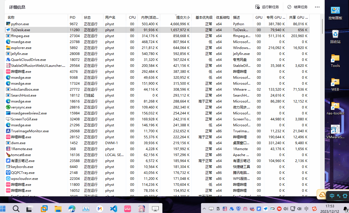Click the QuarkCloudDrive.exe process icon
Image resolution: width=349 pixels, height=213 pixels.
coord(8,60)
